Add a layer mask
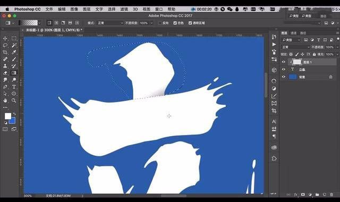The image size is (340, 202). (x=303, y=195)
